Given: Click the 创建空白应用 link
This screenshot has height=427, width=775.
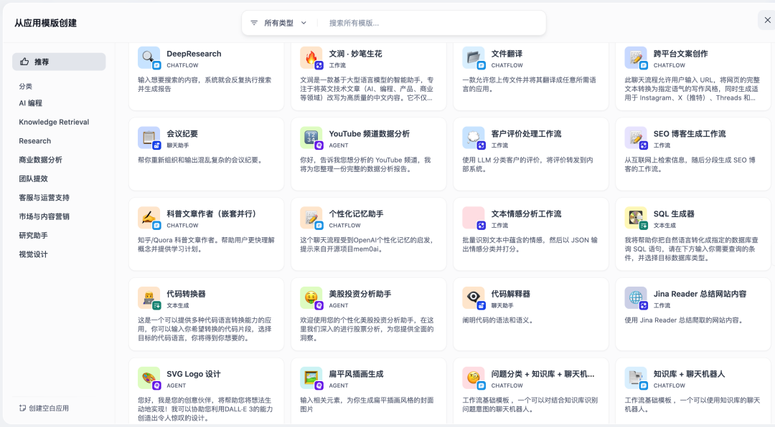Looking at the screenshot, I should tap(44, 408).
